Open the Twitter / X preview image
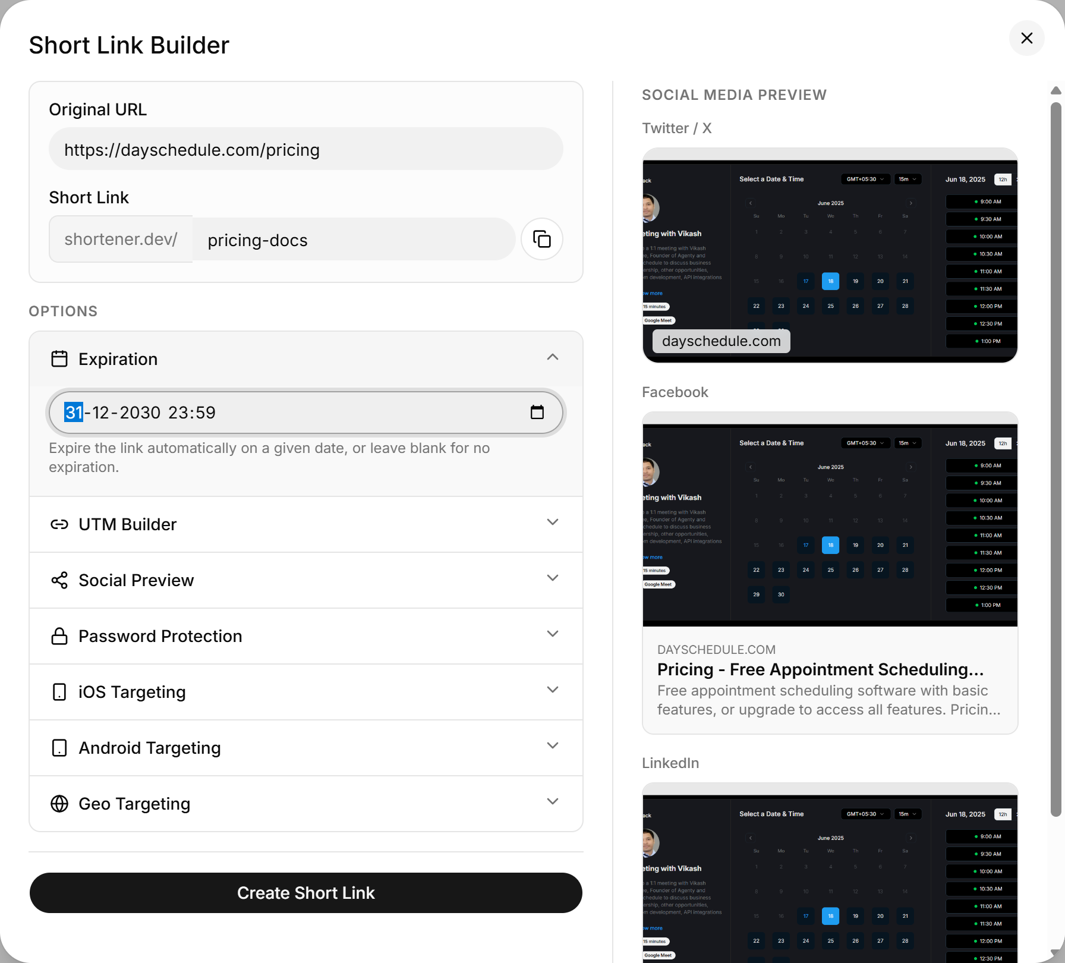1065x963 pixels. tap(830, 256)
